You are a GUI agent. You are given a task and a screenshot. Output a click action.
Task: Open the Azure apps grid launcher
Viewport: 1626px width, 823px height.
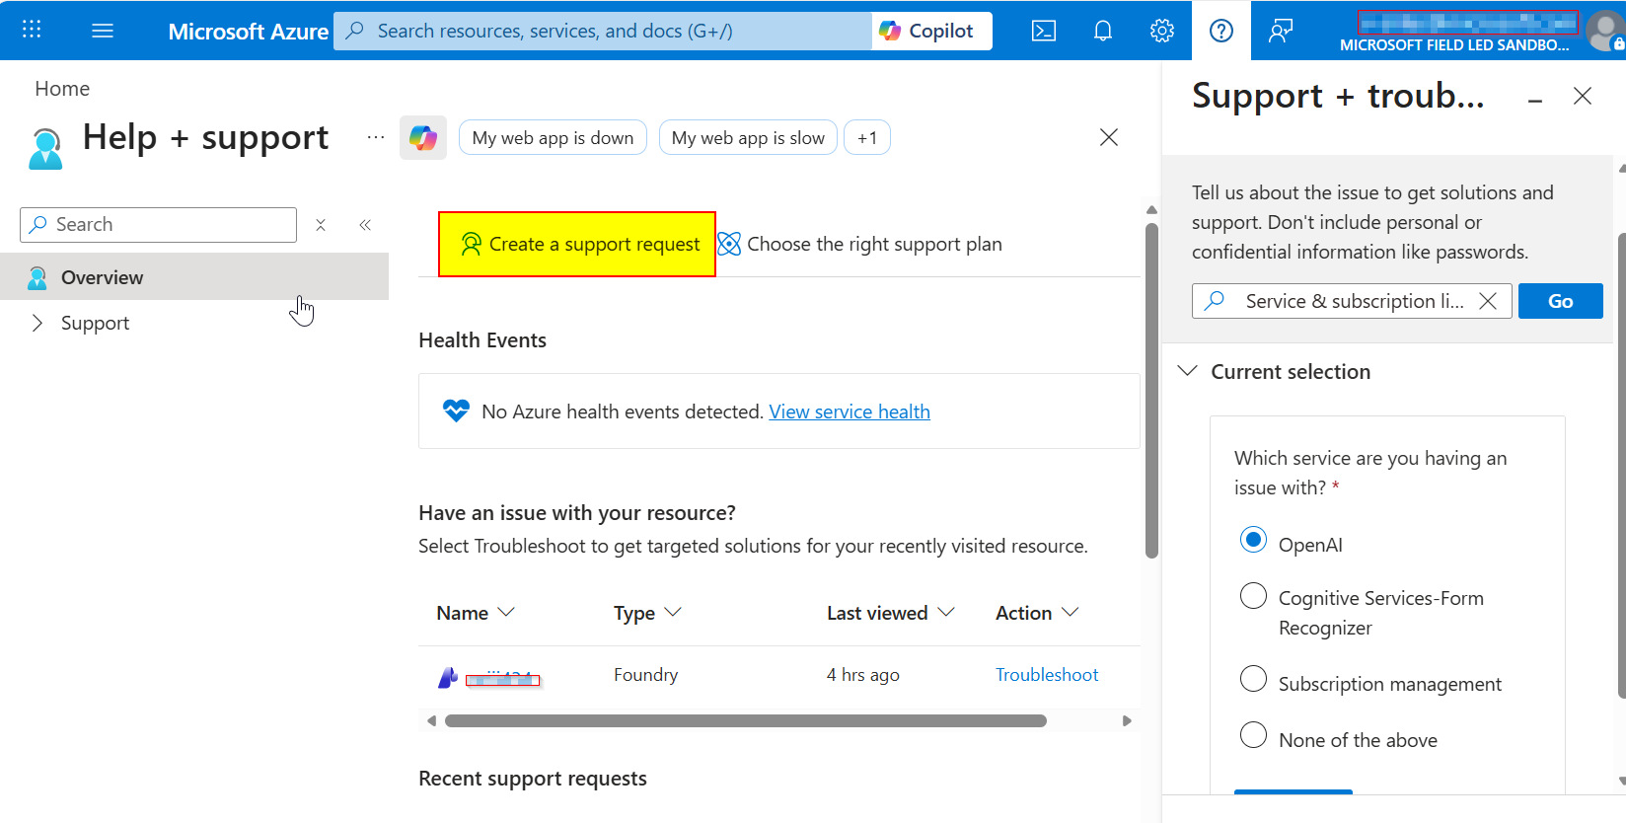pyautogui.click(x=32, y=30)
